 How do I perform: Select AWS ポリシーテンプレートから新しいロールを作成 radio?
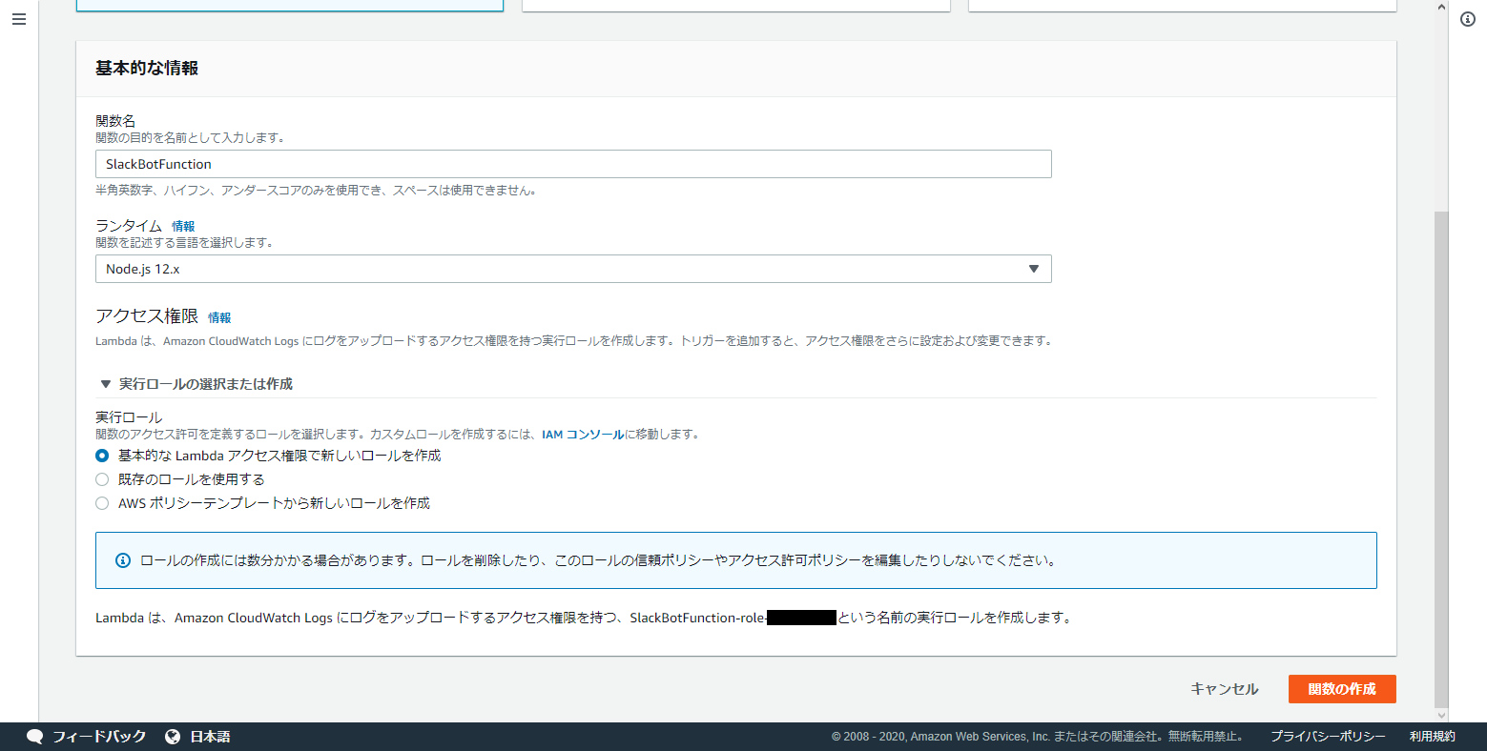coord(102,503)
